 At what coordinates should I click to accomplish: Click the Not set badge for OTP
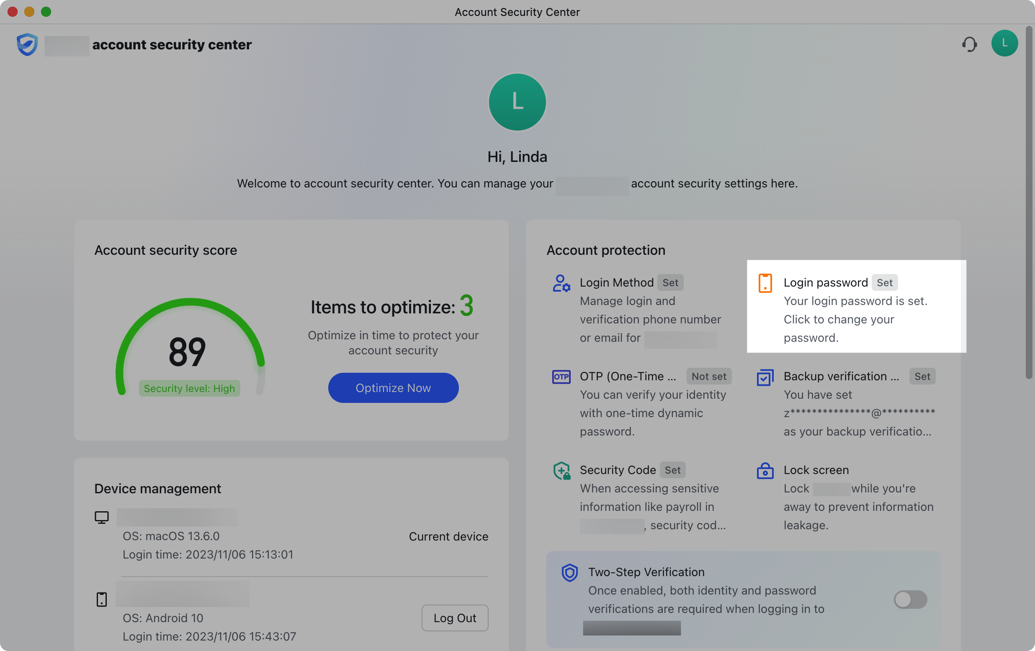pyautogui.click(x=709, y=376)
